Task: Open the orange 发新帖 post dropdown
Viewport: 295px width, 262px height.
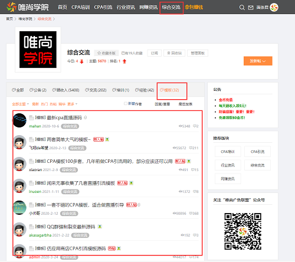Action: pos(258,61)
